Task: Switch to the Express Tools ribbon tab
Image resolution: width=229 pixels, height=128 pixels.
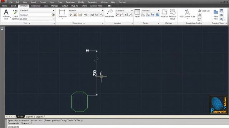Action: click(96, 6)
